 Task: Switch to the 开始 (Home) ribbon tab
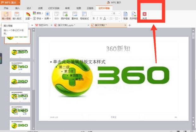click(x=6, y=8)
